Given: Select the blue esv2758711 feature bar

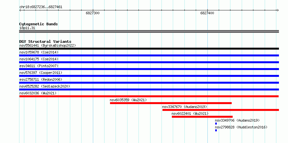Looking at the screenshot, I should pos(149,83).
